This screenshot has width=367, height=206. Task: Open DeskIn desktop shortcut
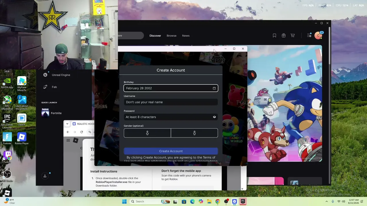[x=22, y=120]
